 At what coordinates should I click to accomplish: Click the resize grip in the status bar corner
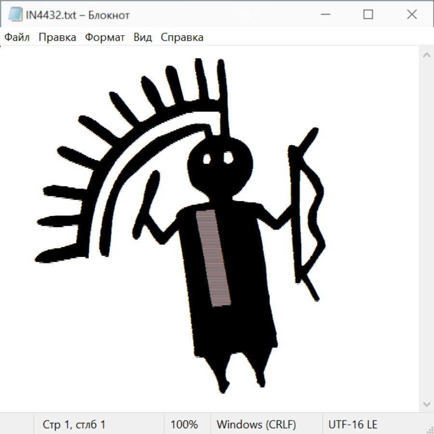pos(430,430)
